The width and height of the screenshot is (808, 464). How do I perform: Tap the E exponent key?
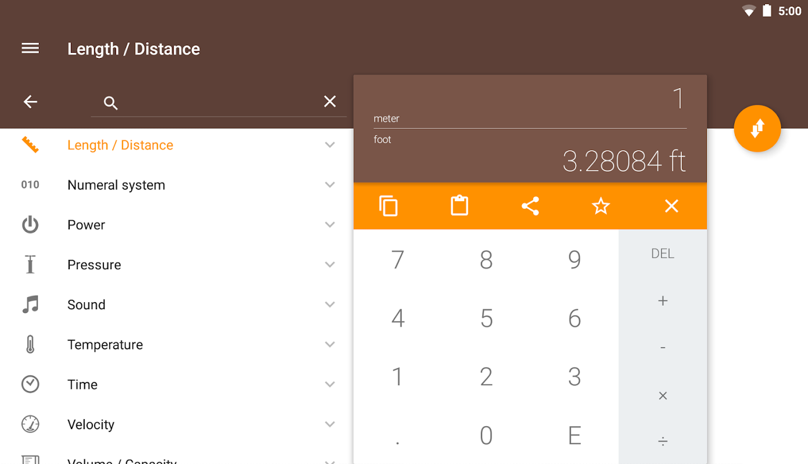click(574, 436)
